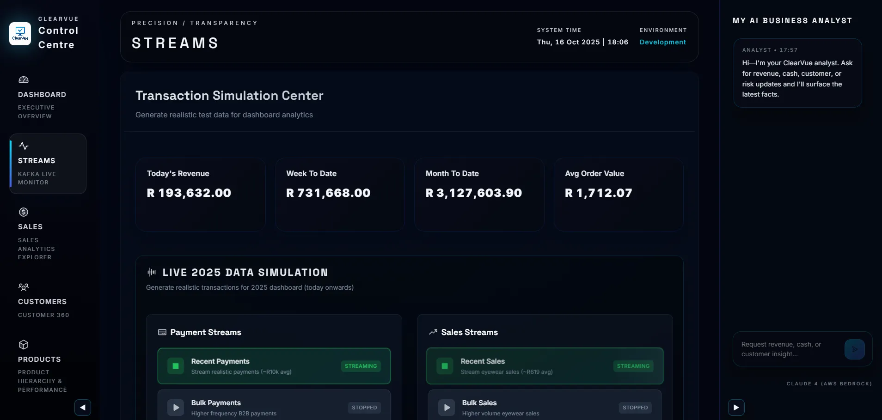Click Today's Revenue value R 193,632.00
882x420 pixels.
[x=189, y=193]
